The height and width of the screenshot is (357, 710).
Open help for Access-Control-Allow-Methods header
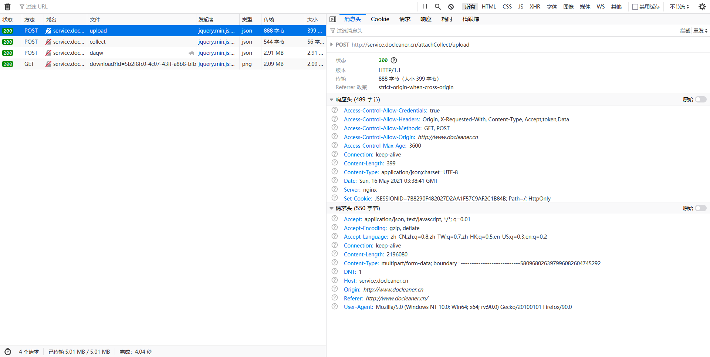click(335, 128)
